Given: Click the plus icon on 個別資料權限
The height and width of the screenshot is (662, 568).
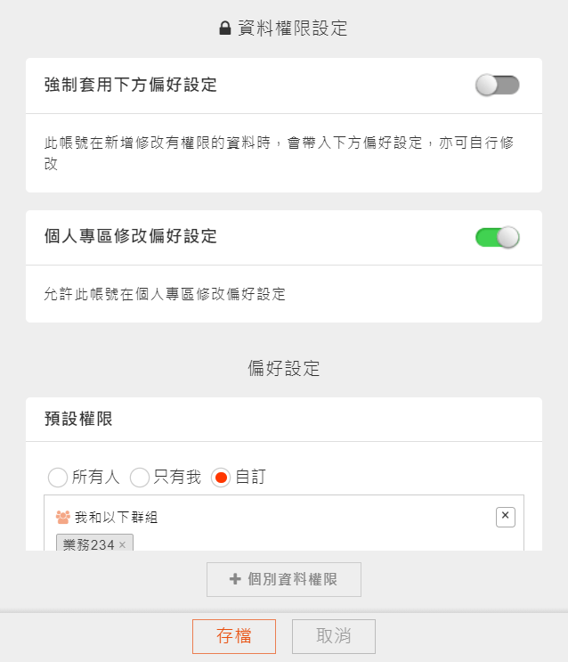Looking at the screenshot, I should click(235, 579).
